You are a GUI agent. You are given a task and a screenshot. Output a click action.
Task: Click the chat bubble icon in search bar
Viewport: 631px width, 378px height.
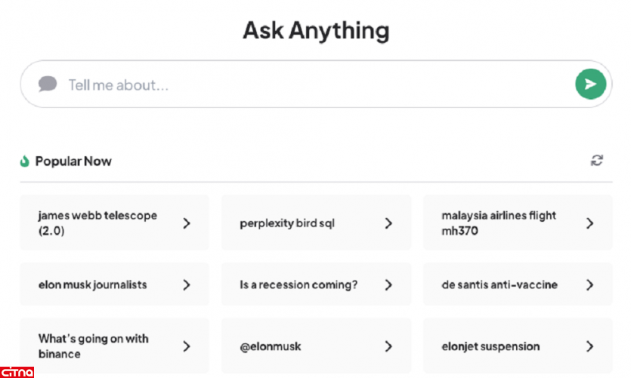[48, 84]
